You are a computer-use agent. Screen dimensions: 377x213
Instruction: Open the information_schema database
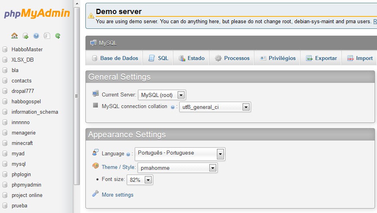tap(35, 112)
